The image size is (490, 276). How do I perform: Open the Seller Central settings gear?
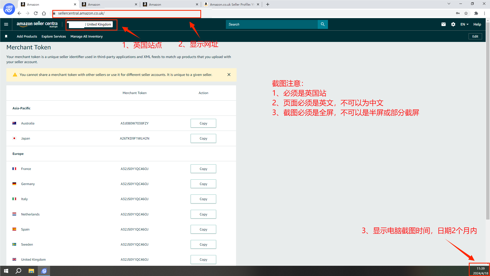[453, 24]
